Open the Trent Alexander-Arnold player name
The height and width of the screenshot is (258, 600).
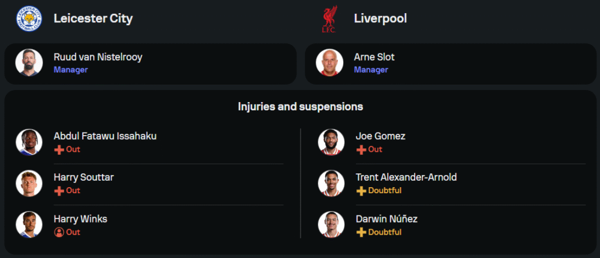tap(406, 178)
